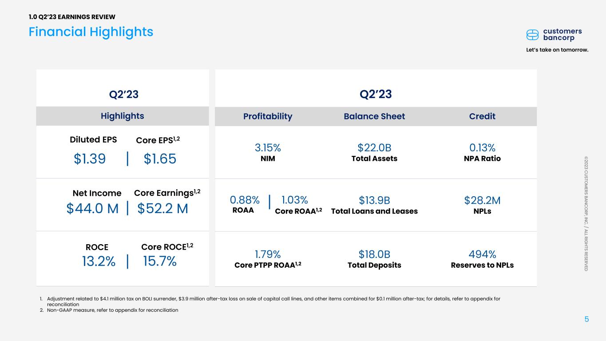The width and height of the screenshot is (606, 341).
Task: Click the $22.0B Total Assets figure
Action: coord(374,148)
